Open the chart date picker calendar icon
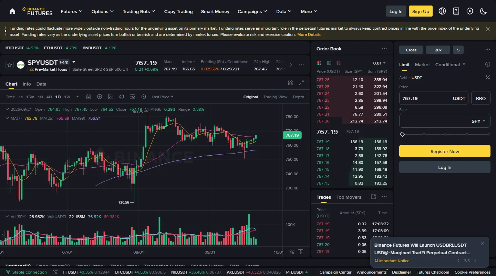The image size is (496, 276). 89,97
